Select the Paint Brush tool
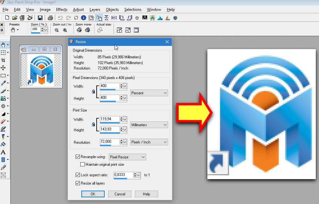319x204 pixels. pos(3,91)
